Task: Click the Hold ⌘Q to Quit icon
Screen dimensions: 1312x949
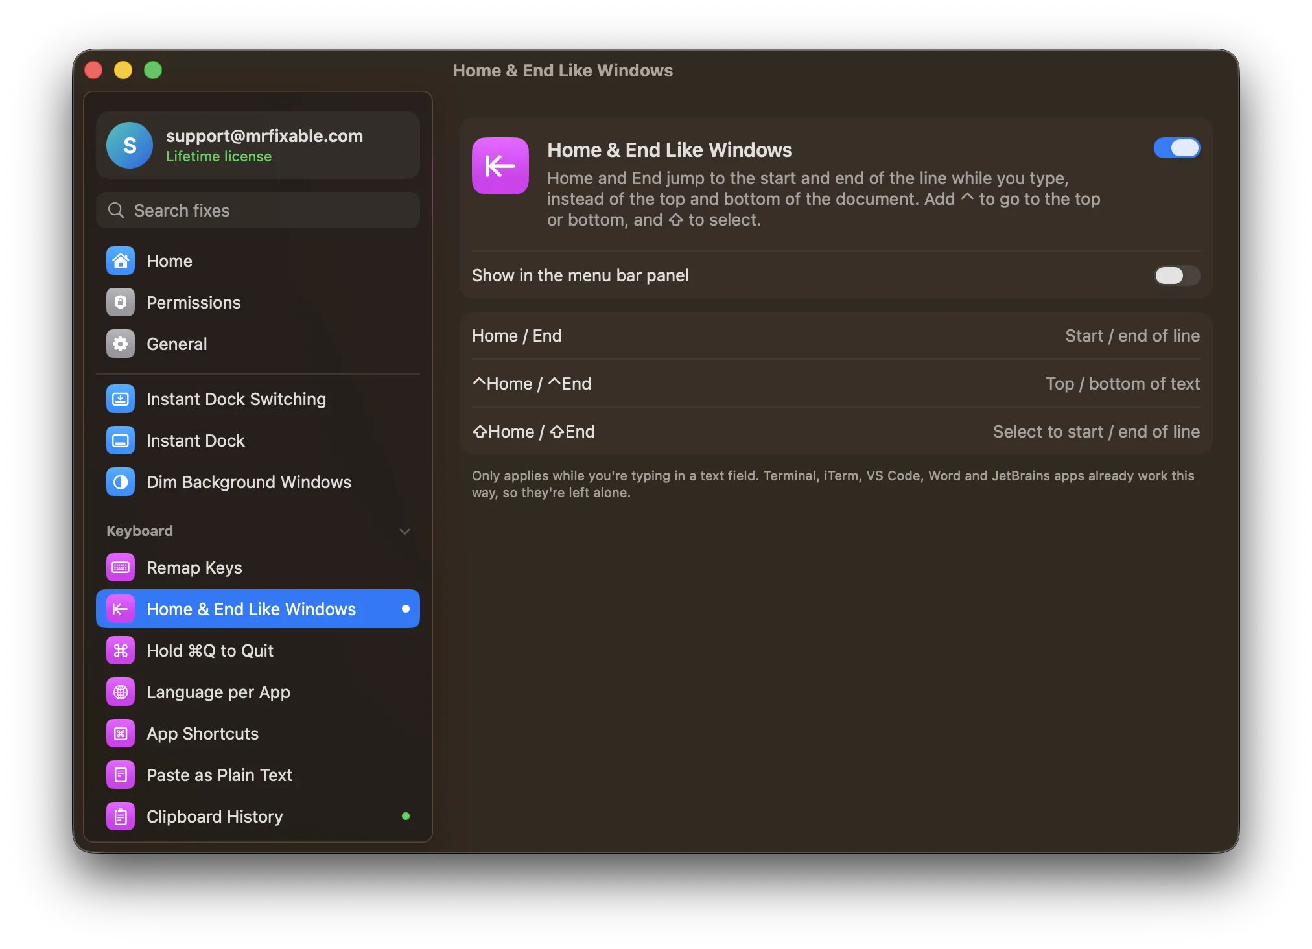Action: click(121, 650)
